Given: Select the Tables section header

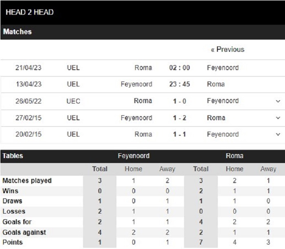Looking at the screenshot, I should point(13,156).
